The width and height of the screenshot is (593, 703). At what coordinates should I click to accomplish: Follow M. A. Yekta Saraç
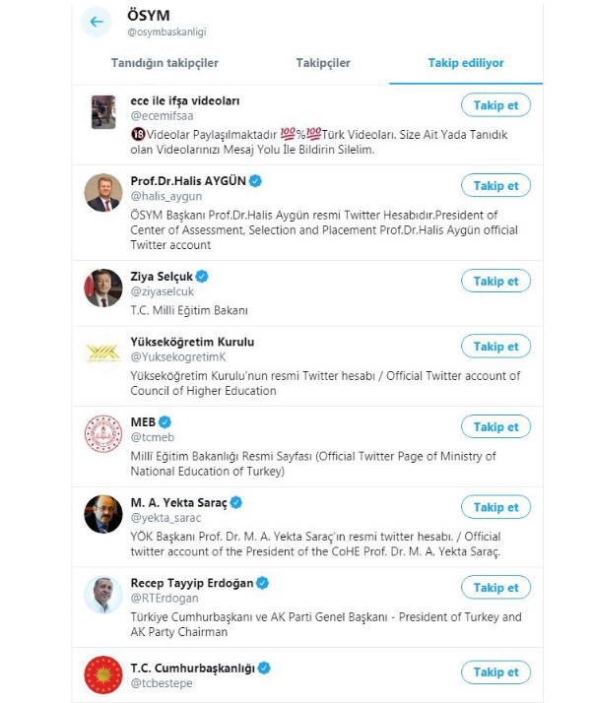pos(495,507)
